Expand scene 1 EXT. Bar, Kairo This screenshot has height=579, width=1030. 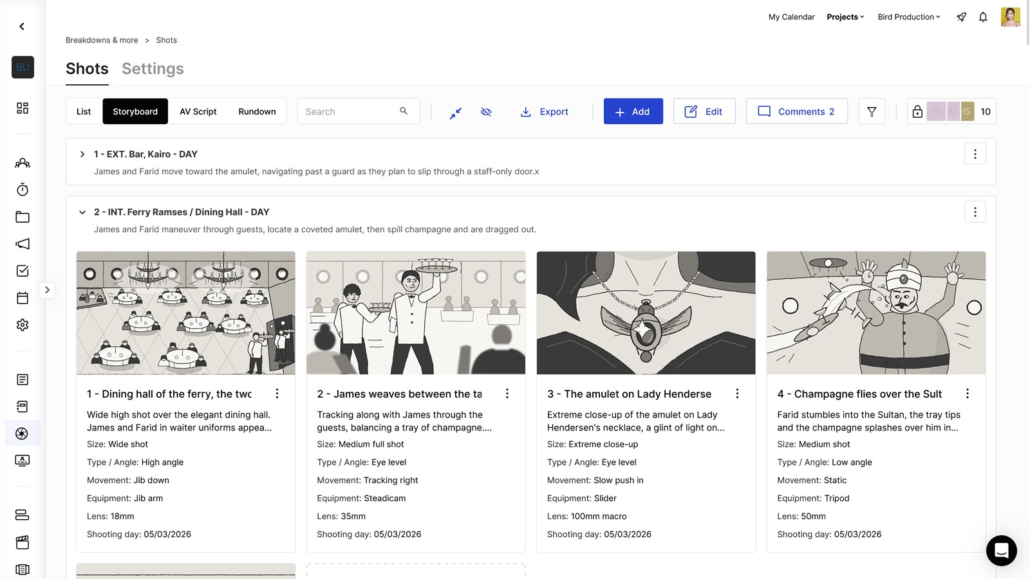82,154
